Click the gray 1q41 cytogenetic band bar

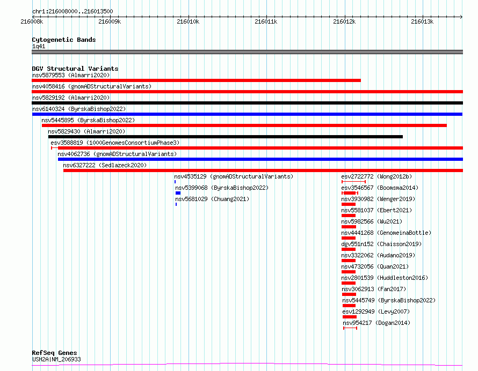(247, 52)
